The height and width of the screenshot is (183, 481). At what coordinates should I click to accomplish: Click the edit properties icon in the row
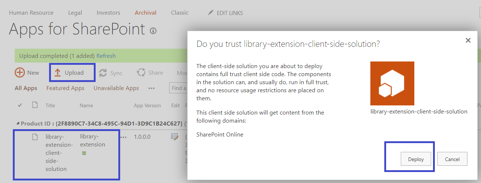pos(175,137)
